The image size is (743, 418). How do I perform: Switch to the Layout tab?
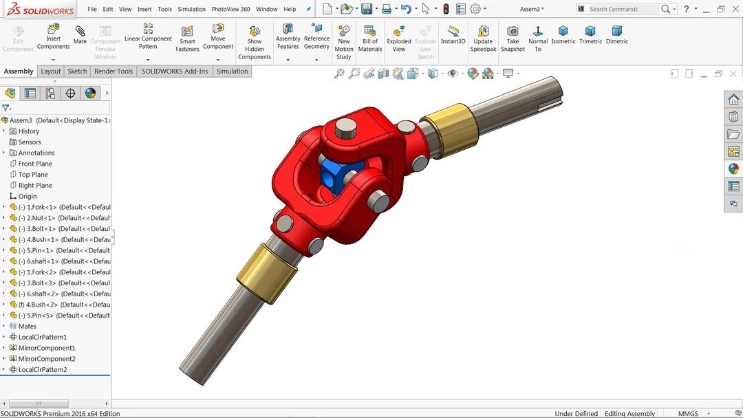[51, 71]
